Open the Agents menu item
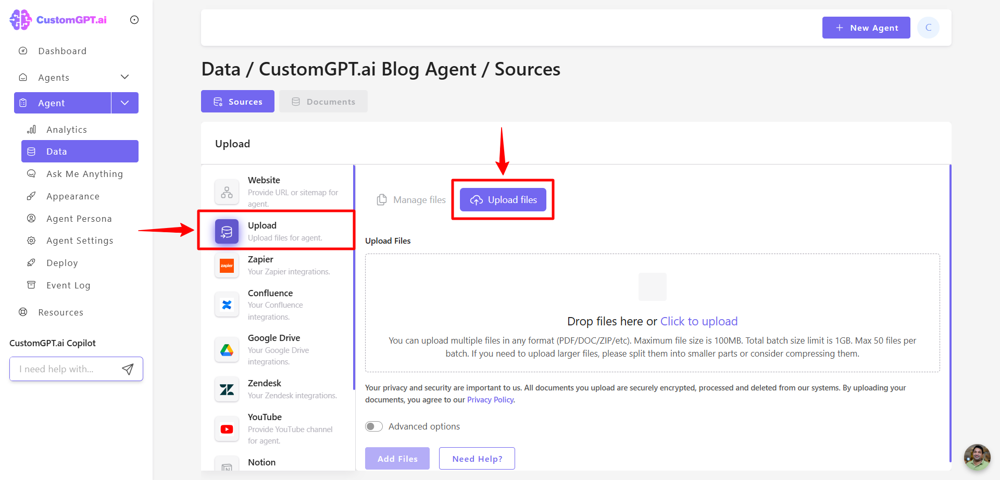Image resolution: width=1000 pixels, height=480 pixels. [54, 77]
